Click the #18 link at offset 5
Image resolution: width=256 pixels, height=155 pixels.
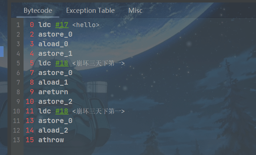tap(62, 63)
